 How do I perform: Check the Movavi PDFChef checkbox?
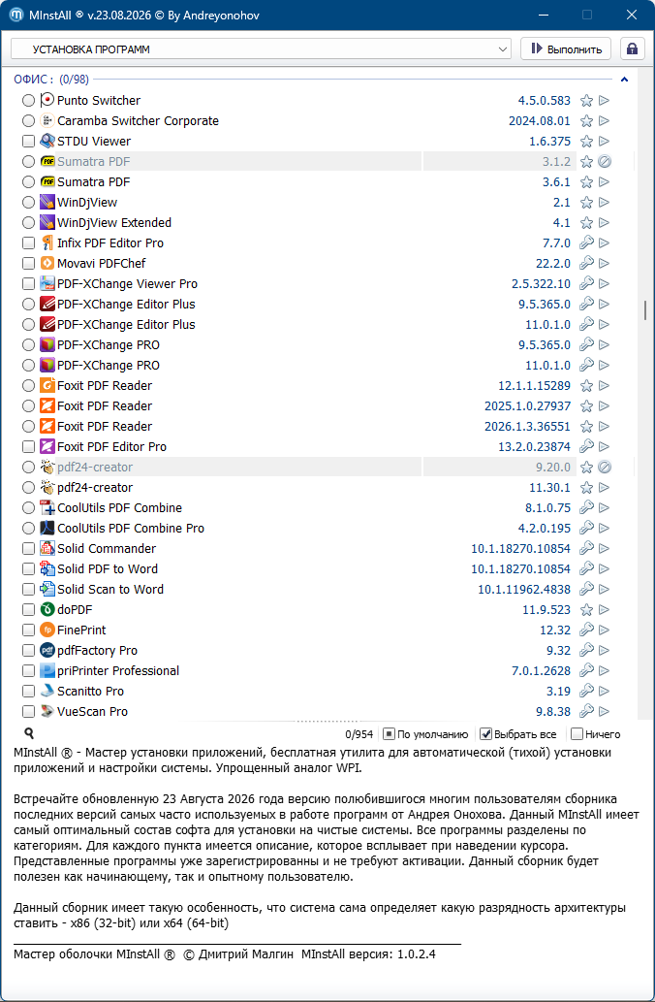[28, 263]
